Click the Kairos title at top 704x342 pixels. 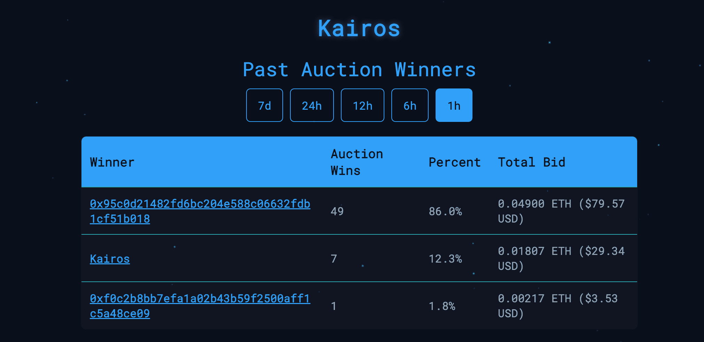pos(359,28)
